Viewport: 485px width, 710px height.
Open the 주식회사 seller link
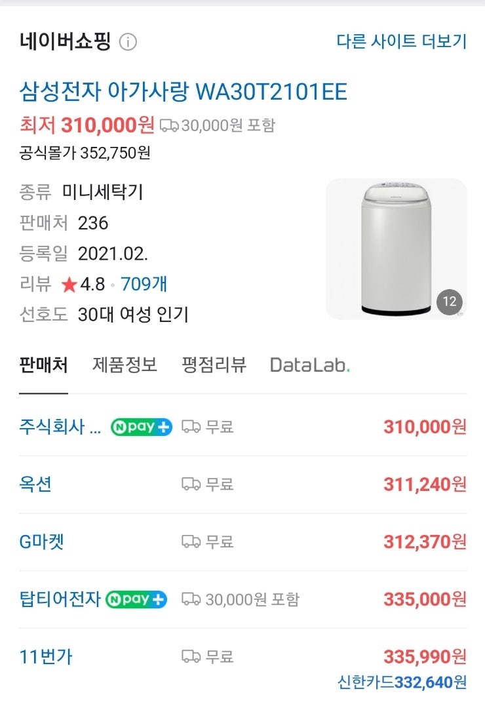[x=60, y=427]
